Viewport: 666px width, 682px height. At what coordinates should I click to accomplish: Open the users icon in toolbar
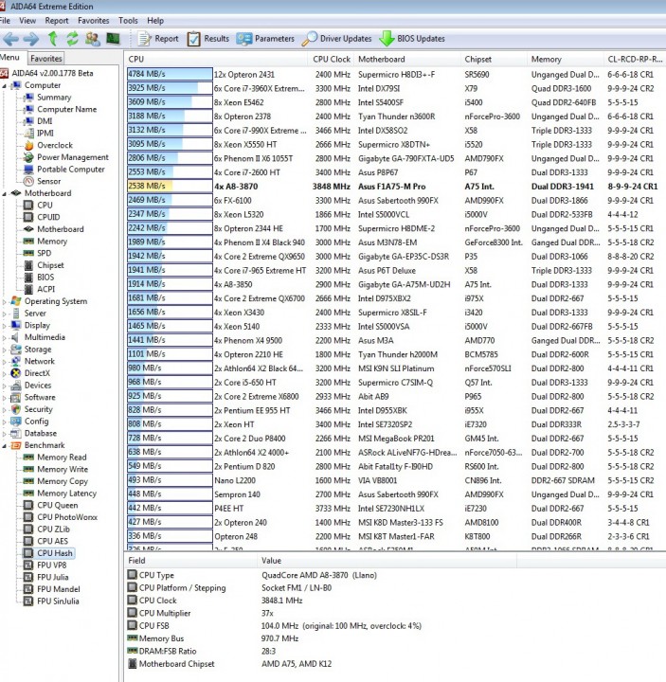point(92,39)
